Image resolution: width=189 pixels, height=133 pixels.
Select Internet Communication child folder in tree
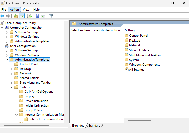[x=46, y=119]
